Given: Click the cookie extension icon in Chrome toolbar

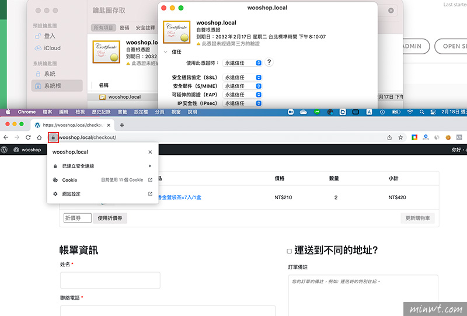Looking at the screenshot, I should [x=448, y=137].
